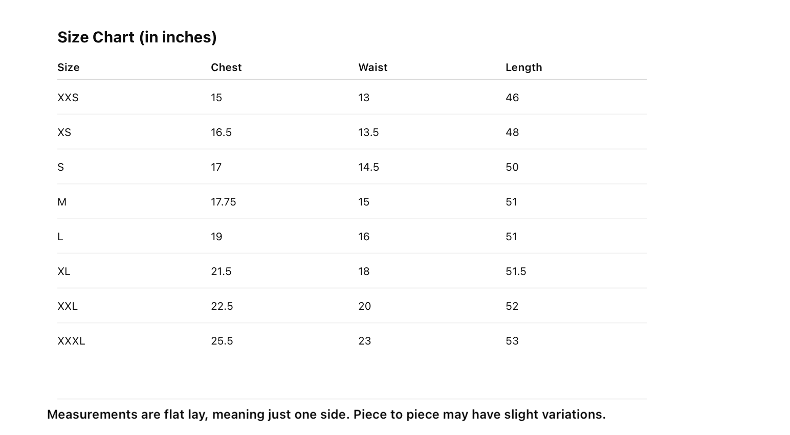Click the XS size row label

64,132
